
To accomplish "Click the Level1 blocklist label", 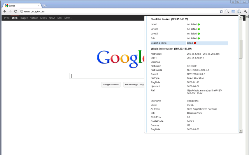I will 154,24.
